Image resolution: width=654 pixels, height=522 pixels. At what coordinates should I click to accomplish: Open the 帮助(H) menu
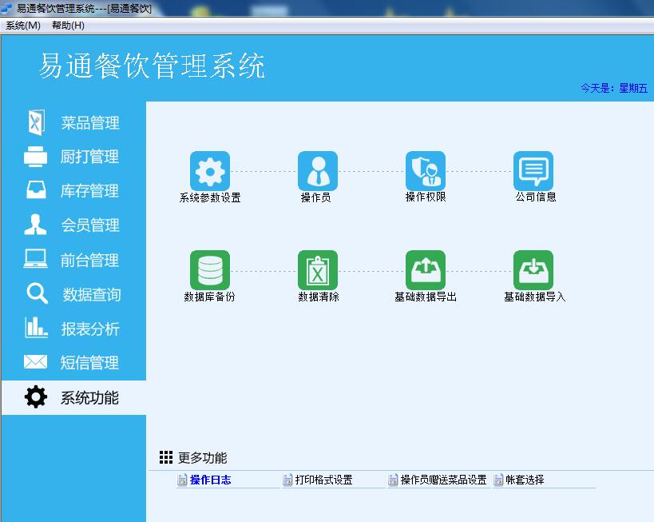coord(68,26)
